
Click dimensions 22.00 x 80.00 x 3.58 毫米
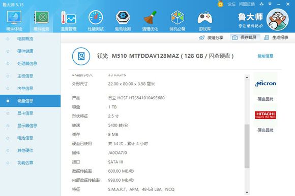tap(131, 84)
